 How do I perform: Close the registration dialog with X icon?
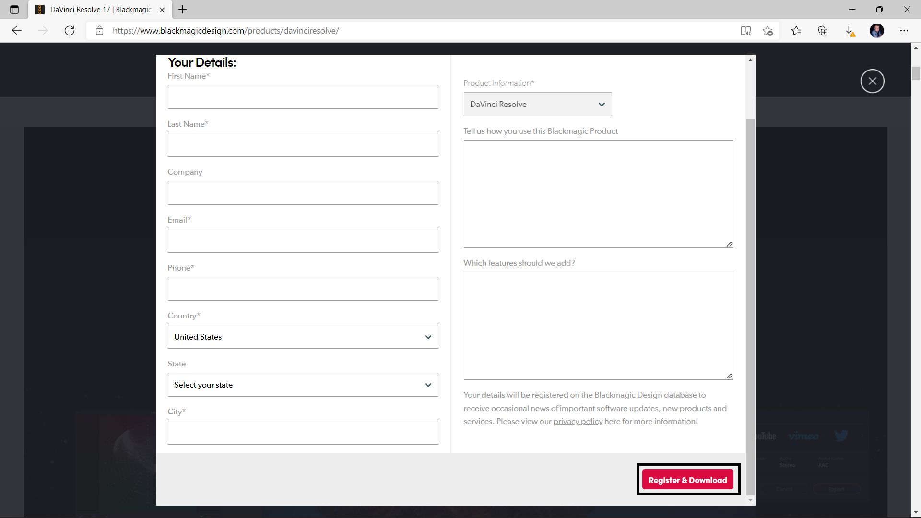pyautogui.click(x=872, y=81)
